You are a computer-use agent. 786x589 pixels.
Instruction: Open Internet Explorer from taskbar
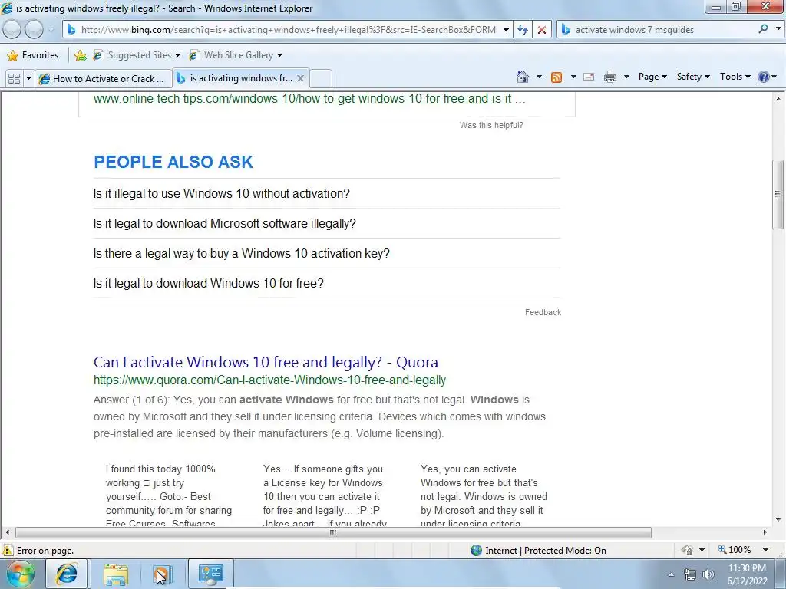67,574
